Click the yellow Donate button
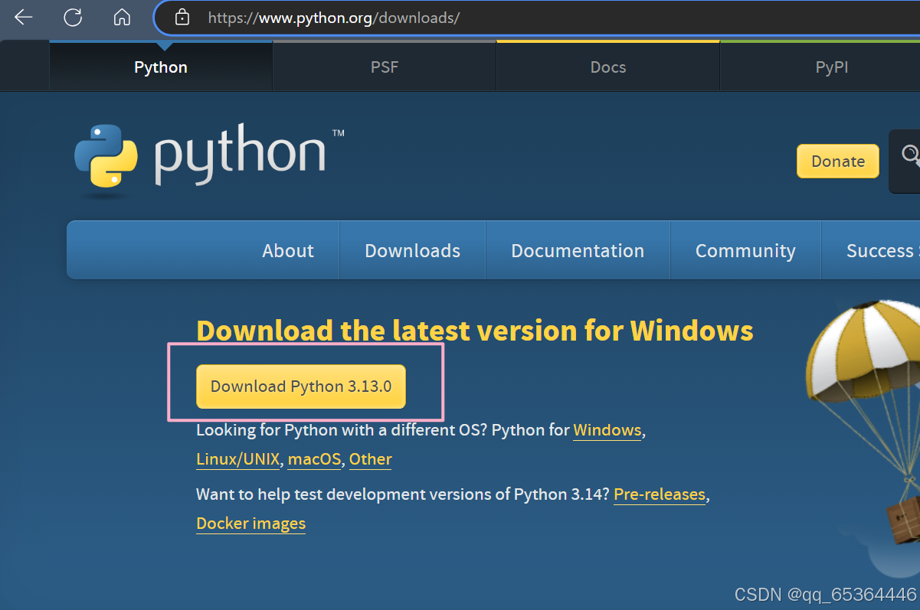Viewport: 920px width, 610px height. [838, 161]
